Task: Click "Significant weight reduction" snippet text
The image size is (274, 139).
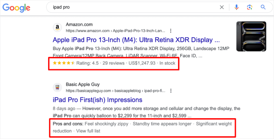Action: click(142, 127)
